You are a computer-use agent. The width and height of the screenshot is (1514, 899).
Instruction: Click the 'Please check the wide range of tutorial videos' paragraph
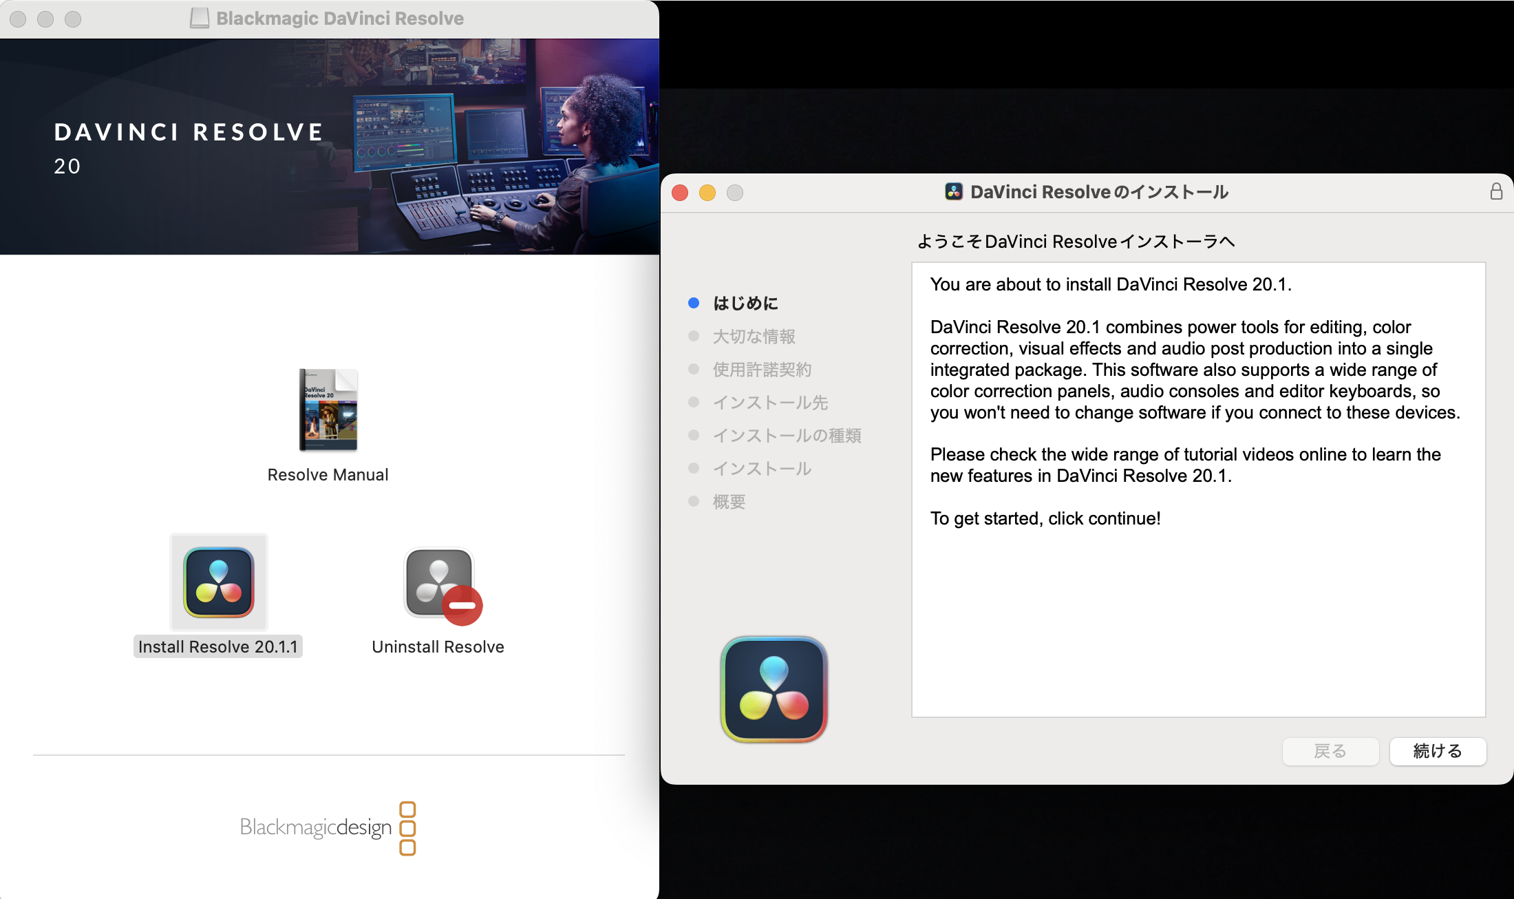tap(1185, 465)
